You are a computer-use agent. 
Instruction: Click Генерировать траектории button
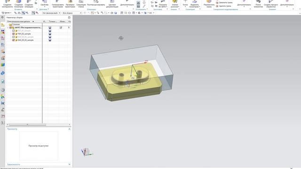pos(57,4)
